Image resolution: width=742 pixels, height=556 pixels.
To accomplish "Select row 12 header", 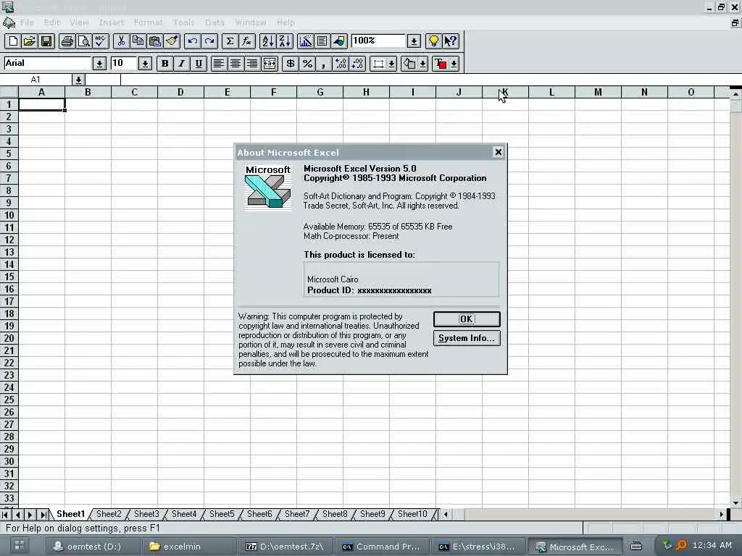I will click(x=9, y=240).
